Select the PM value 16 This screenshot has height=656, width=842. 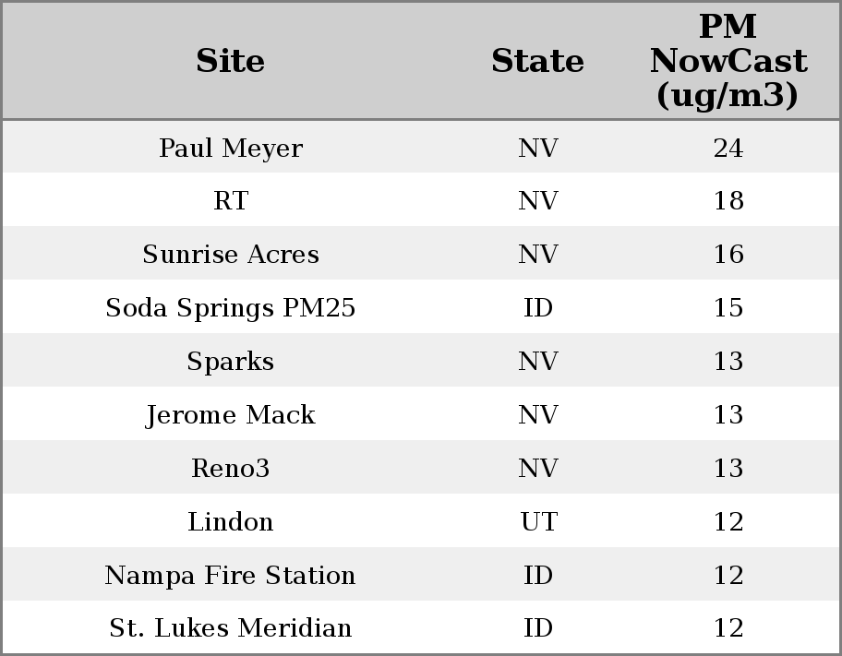coord(728,255)
